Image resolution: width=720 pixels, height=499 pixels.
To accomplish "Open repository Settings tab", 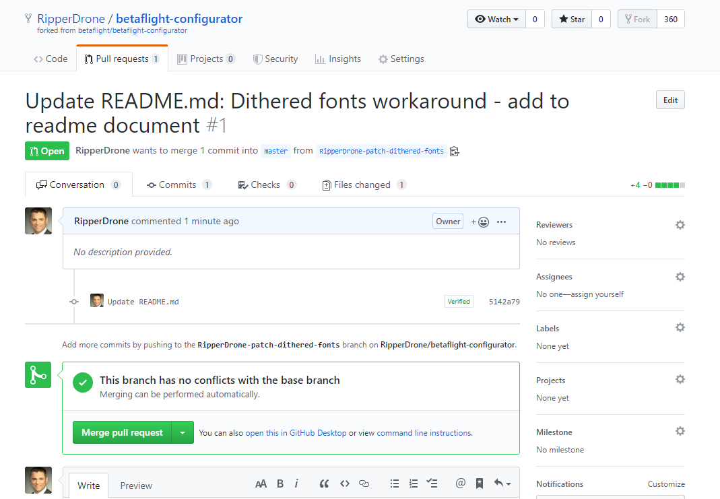I will coord(401,59).
